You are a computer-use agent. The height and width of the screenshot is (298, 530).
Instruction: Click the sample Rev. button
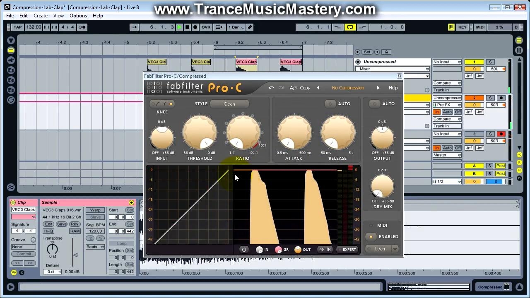[75, 224]
